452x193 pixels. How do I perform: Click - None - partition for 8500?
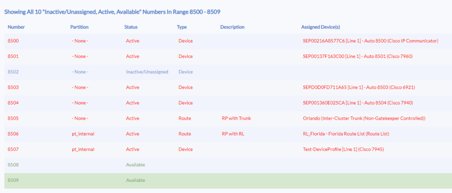coord(80,41)
